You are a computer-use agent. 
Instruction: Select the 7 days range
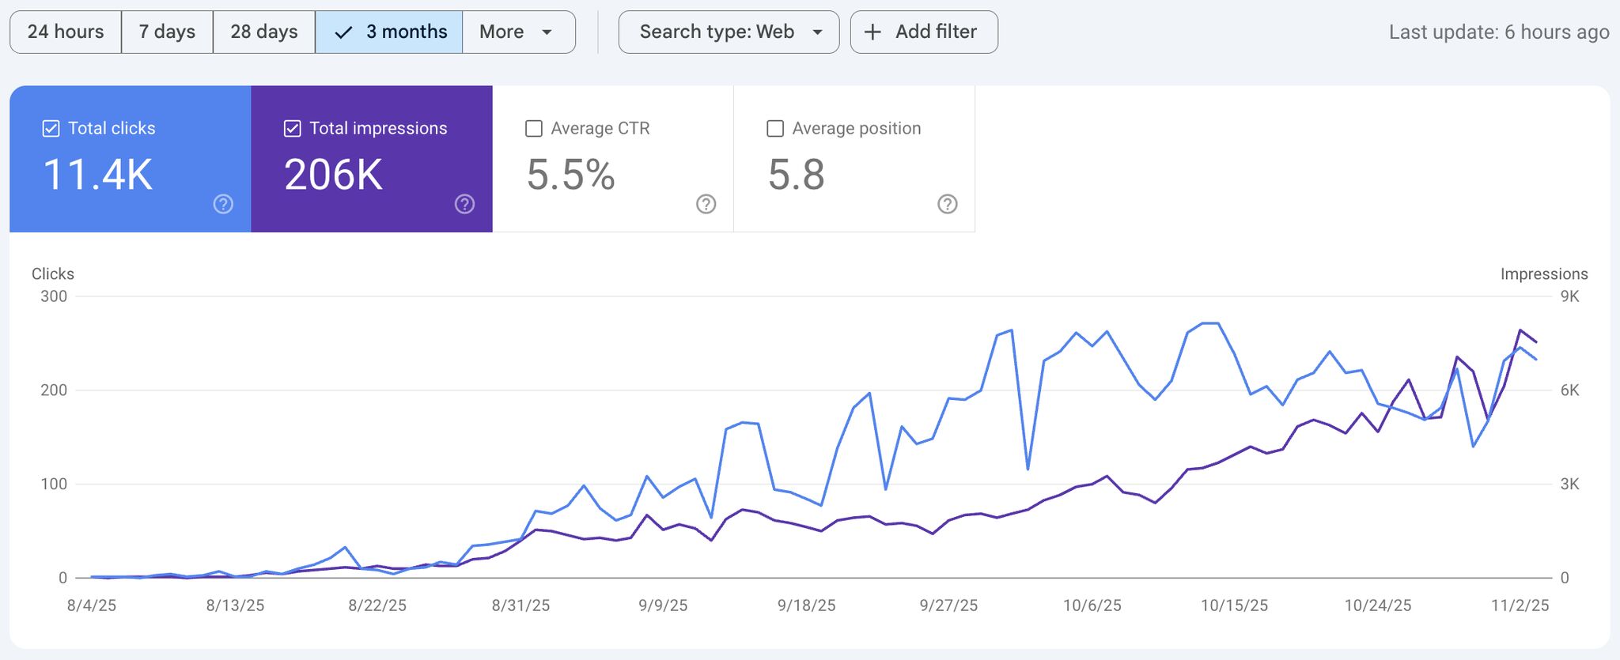(167, 32)
